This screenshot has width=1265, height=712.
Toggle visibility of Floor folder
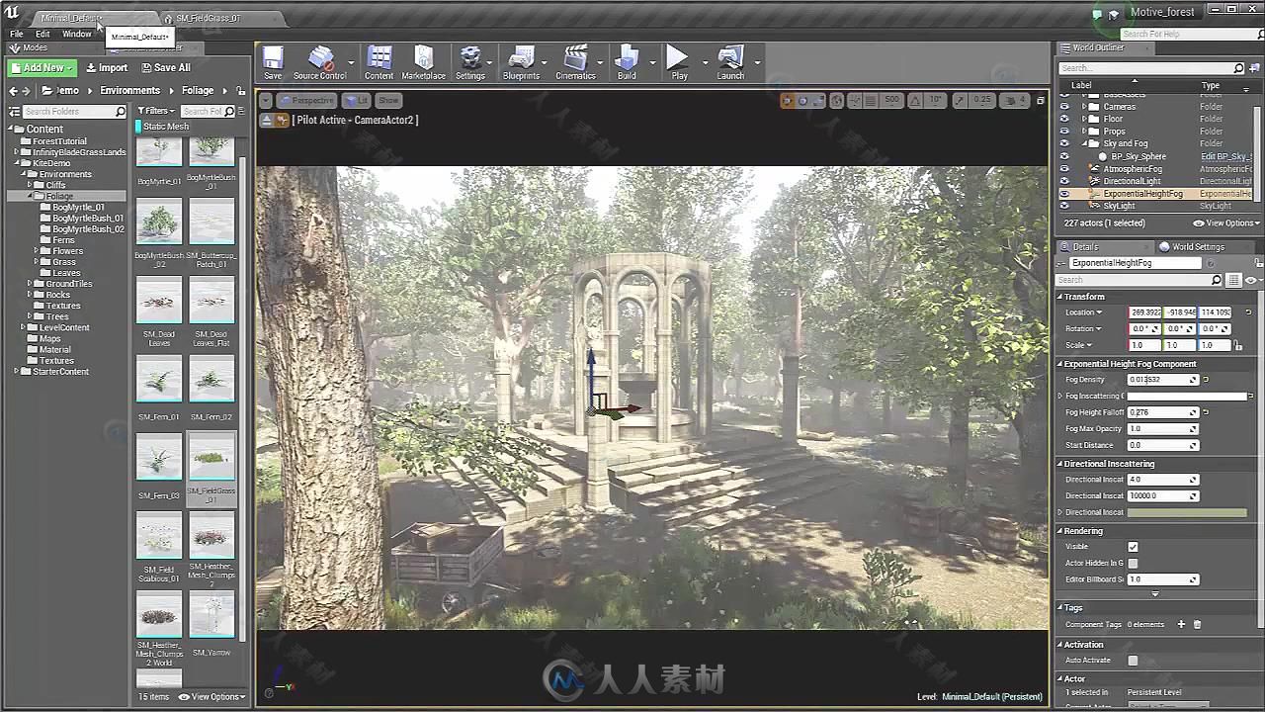(x=1064, y=119)
